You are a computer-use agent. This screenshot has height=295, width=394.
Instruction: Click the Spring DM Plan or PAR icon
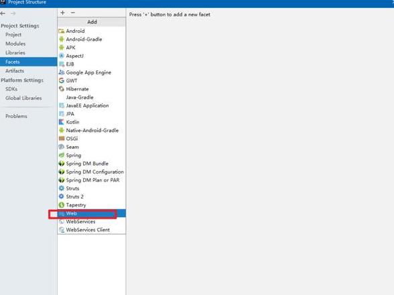tap(62, 180)
